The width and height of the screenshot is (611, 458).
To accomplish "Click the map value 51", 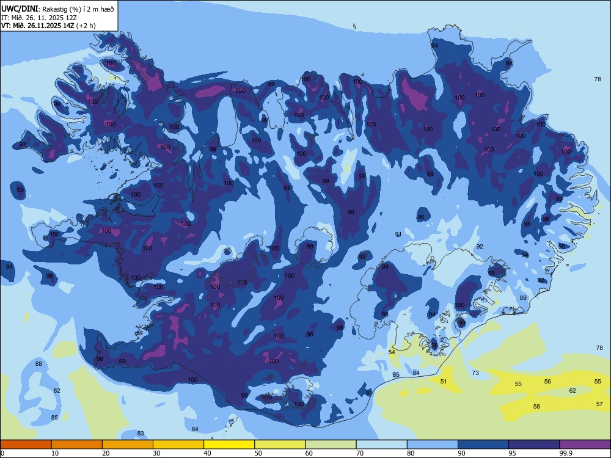I will point(444,381).
